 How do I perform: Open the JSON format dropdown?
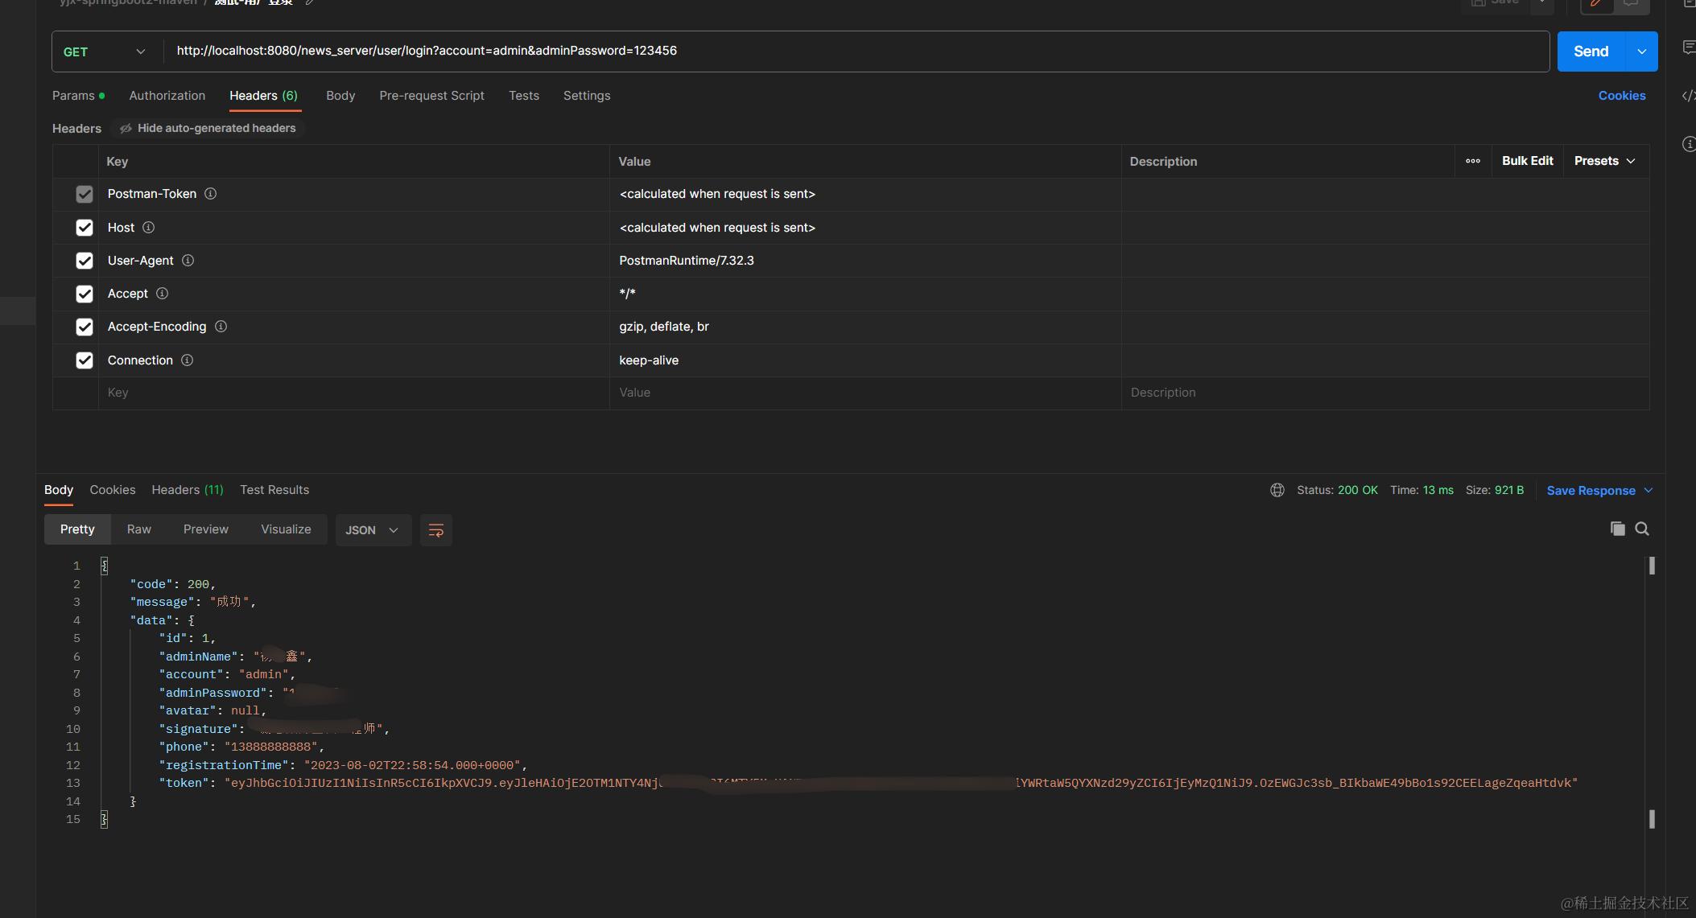[x=372, y=530]
